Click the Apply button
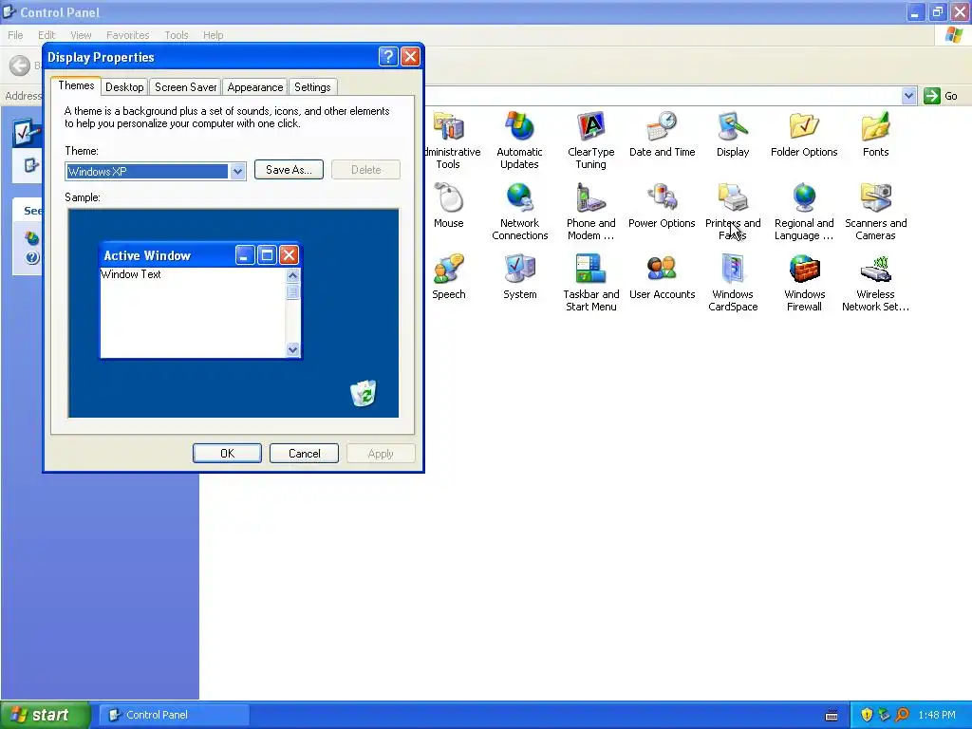This screenshot has height=729, width=972. click(x=381, y=453)
